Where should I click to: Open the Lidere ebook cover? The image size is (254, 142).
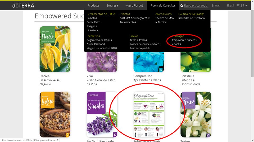coord(55,115)
